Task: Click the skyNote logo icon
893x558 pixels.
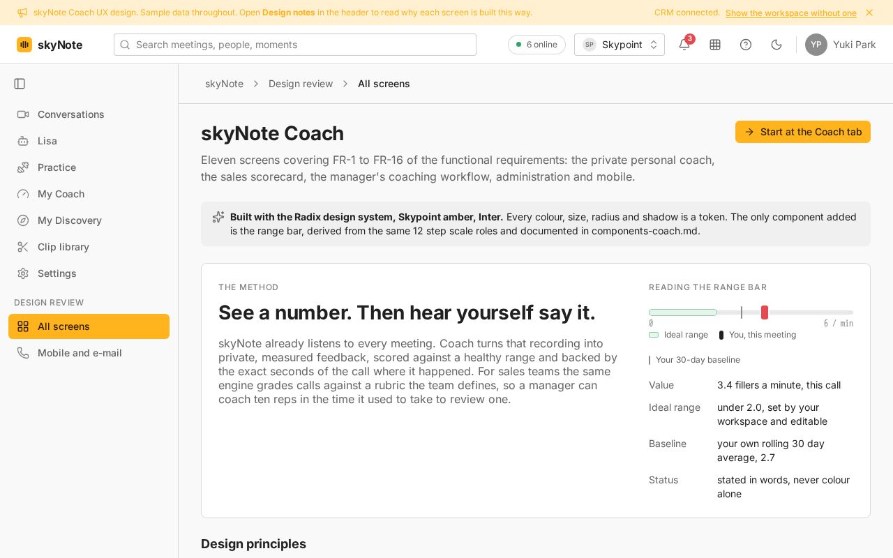Action: click(x=24, y=45)
